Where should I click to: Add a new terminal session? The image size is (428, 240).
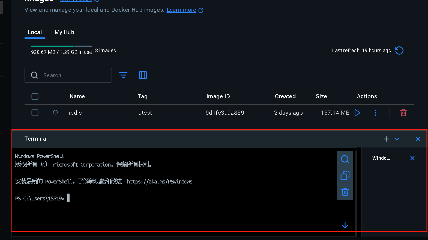(x=386, y=139)
